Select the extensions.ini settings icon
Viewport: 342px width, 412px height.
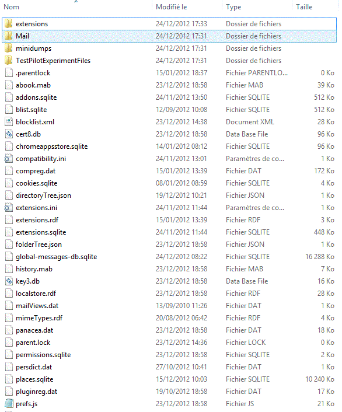8,208
